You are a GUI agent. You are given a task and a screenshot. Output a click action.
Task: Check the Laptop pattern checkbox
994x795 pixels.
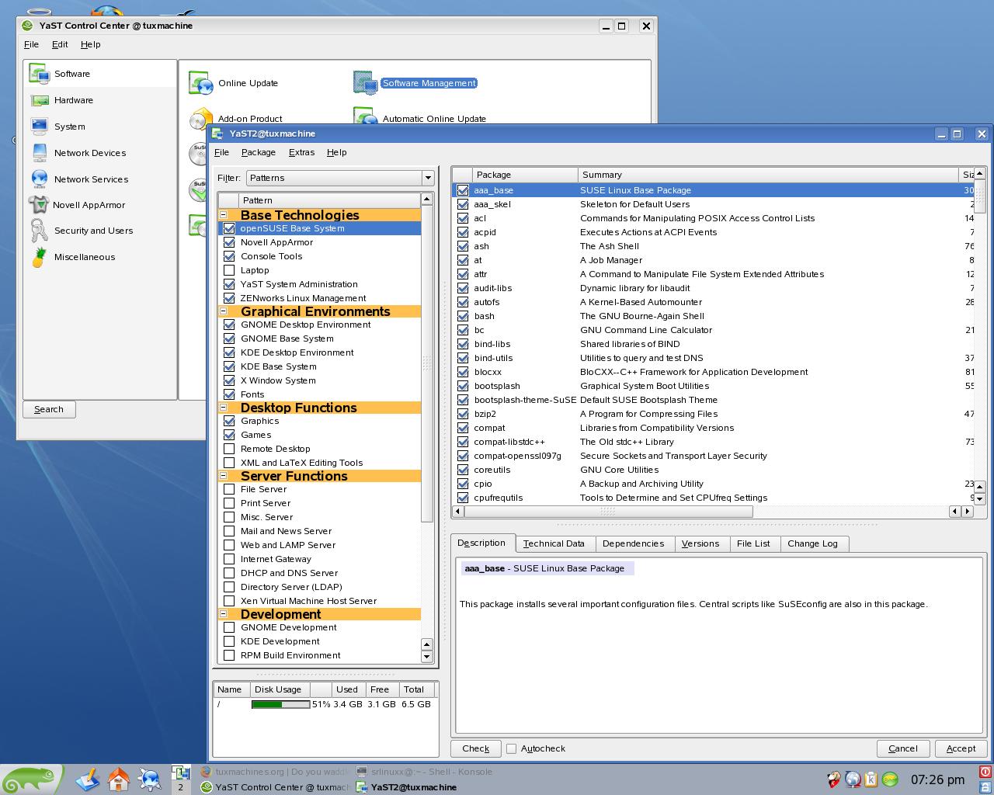point(229,270)
